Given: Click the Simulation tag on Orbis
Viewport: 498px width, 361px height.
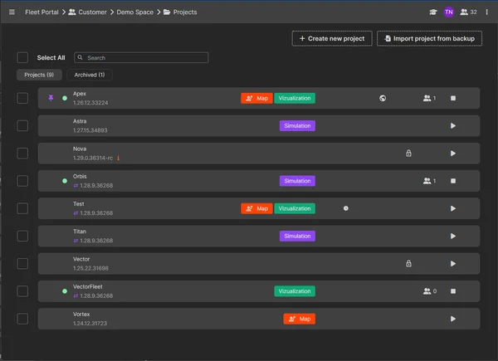Looking at the screenshot, I should click(x=297, y=181).
